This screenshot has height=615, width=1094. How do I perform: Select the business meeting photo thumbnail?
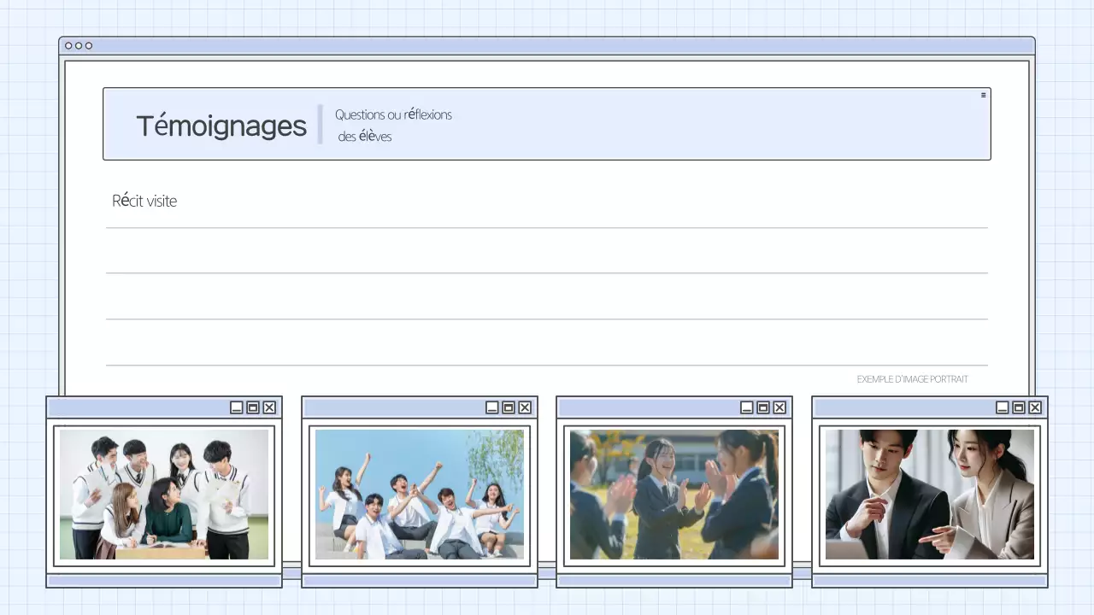(x=928, y=494)
